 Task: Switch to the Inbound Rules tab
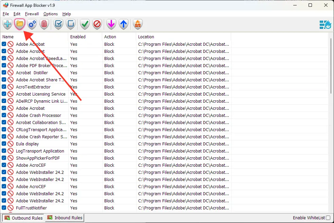pos(65,218)
